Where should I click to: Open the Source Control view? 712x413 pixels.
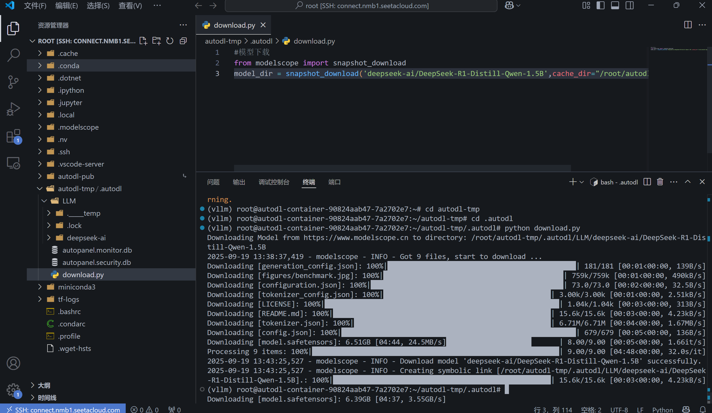click(x=13, y=82)
